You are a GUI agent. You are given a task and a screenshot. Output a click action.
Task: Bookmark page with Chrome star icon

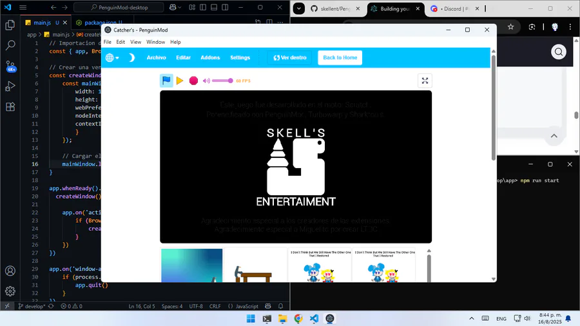pyautogui.click(x=511, y=26)
